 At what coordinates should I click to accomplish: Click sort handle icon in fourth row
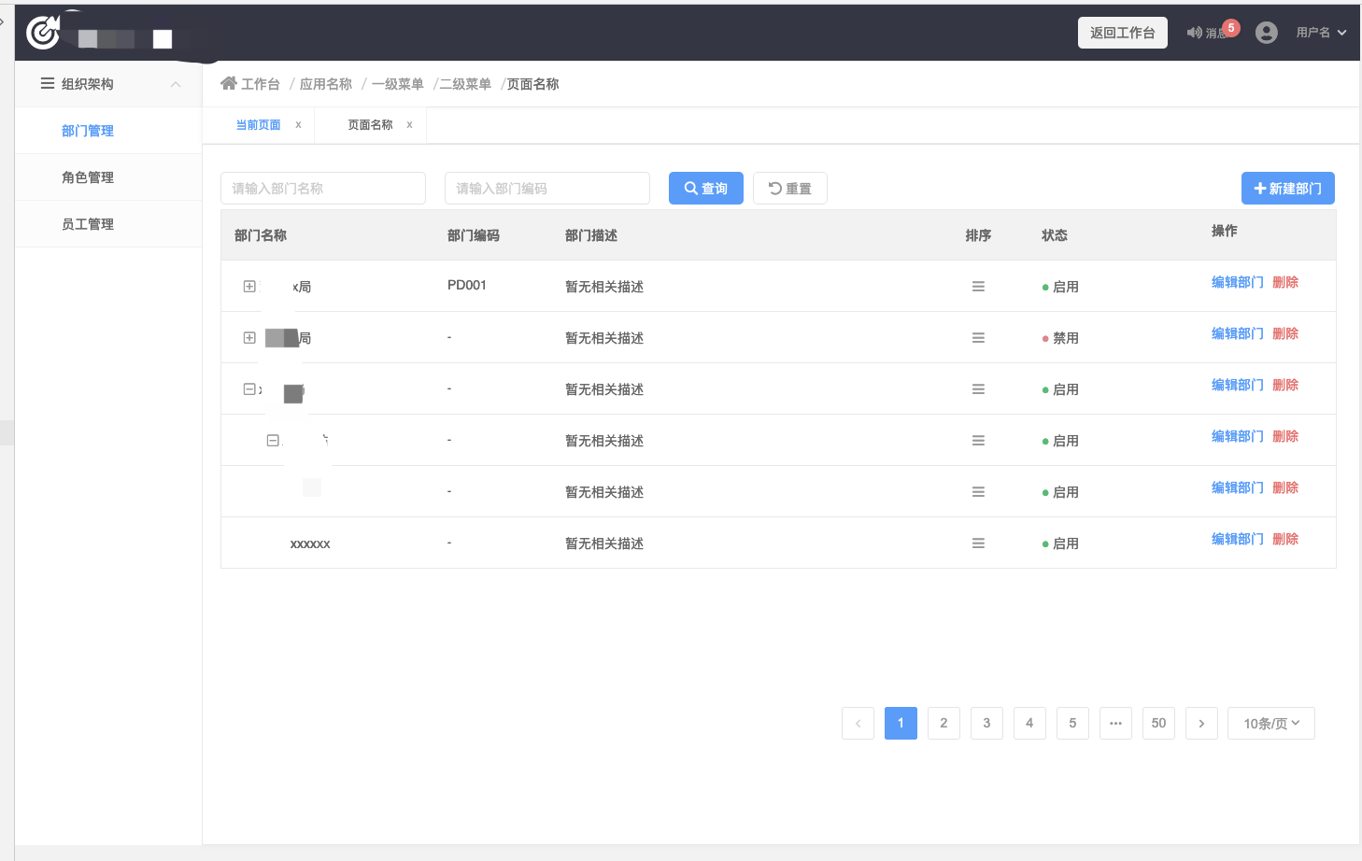click(978, 441)
